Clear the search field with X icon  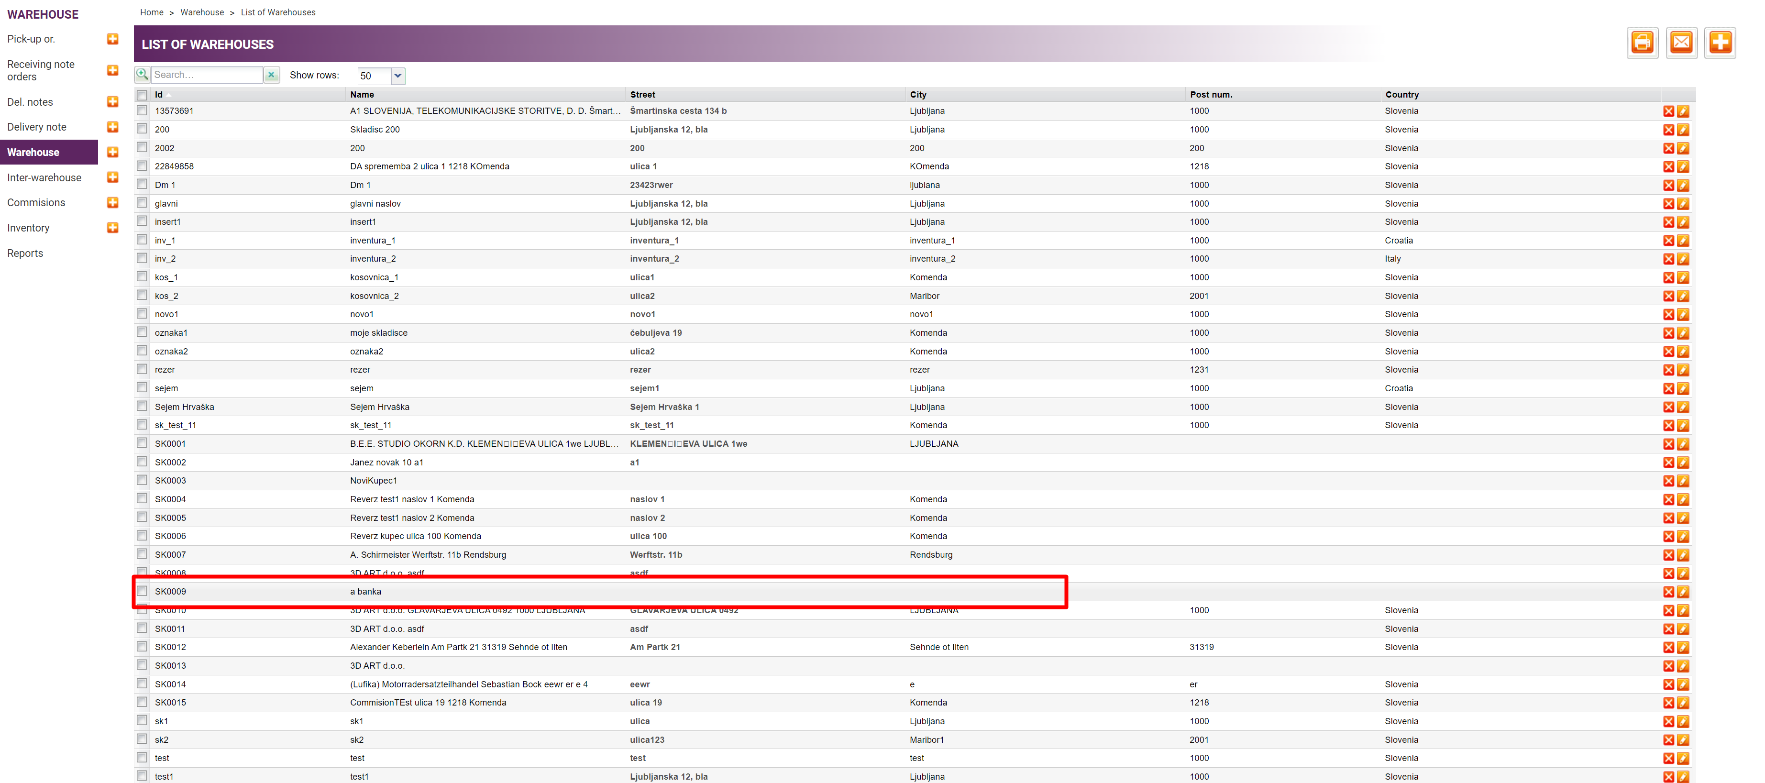point(271,75)
